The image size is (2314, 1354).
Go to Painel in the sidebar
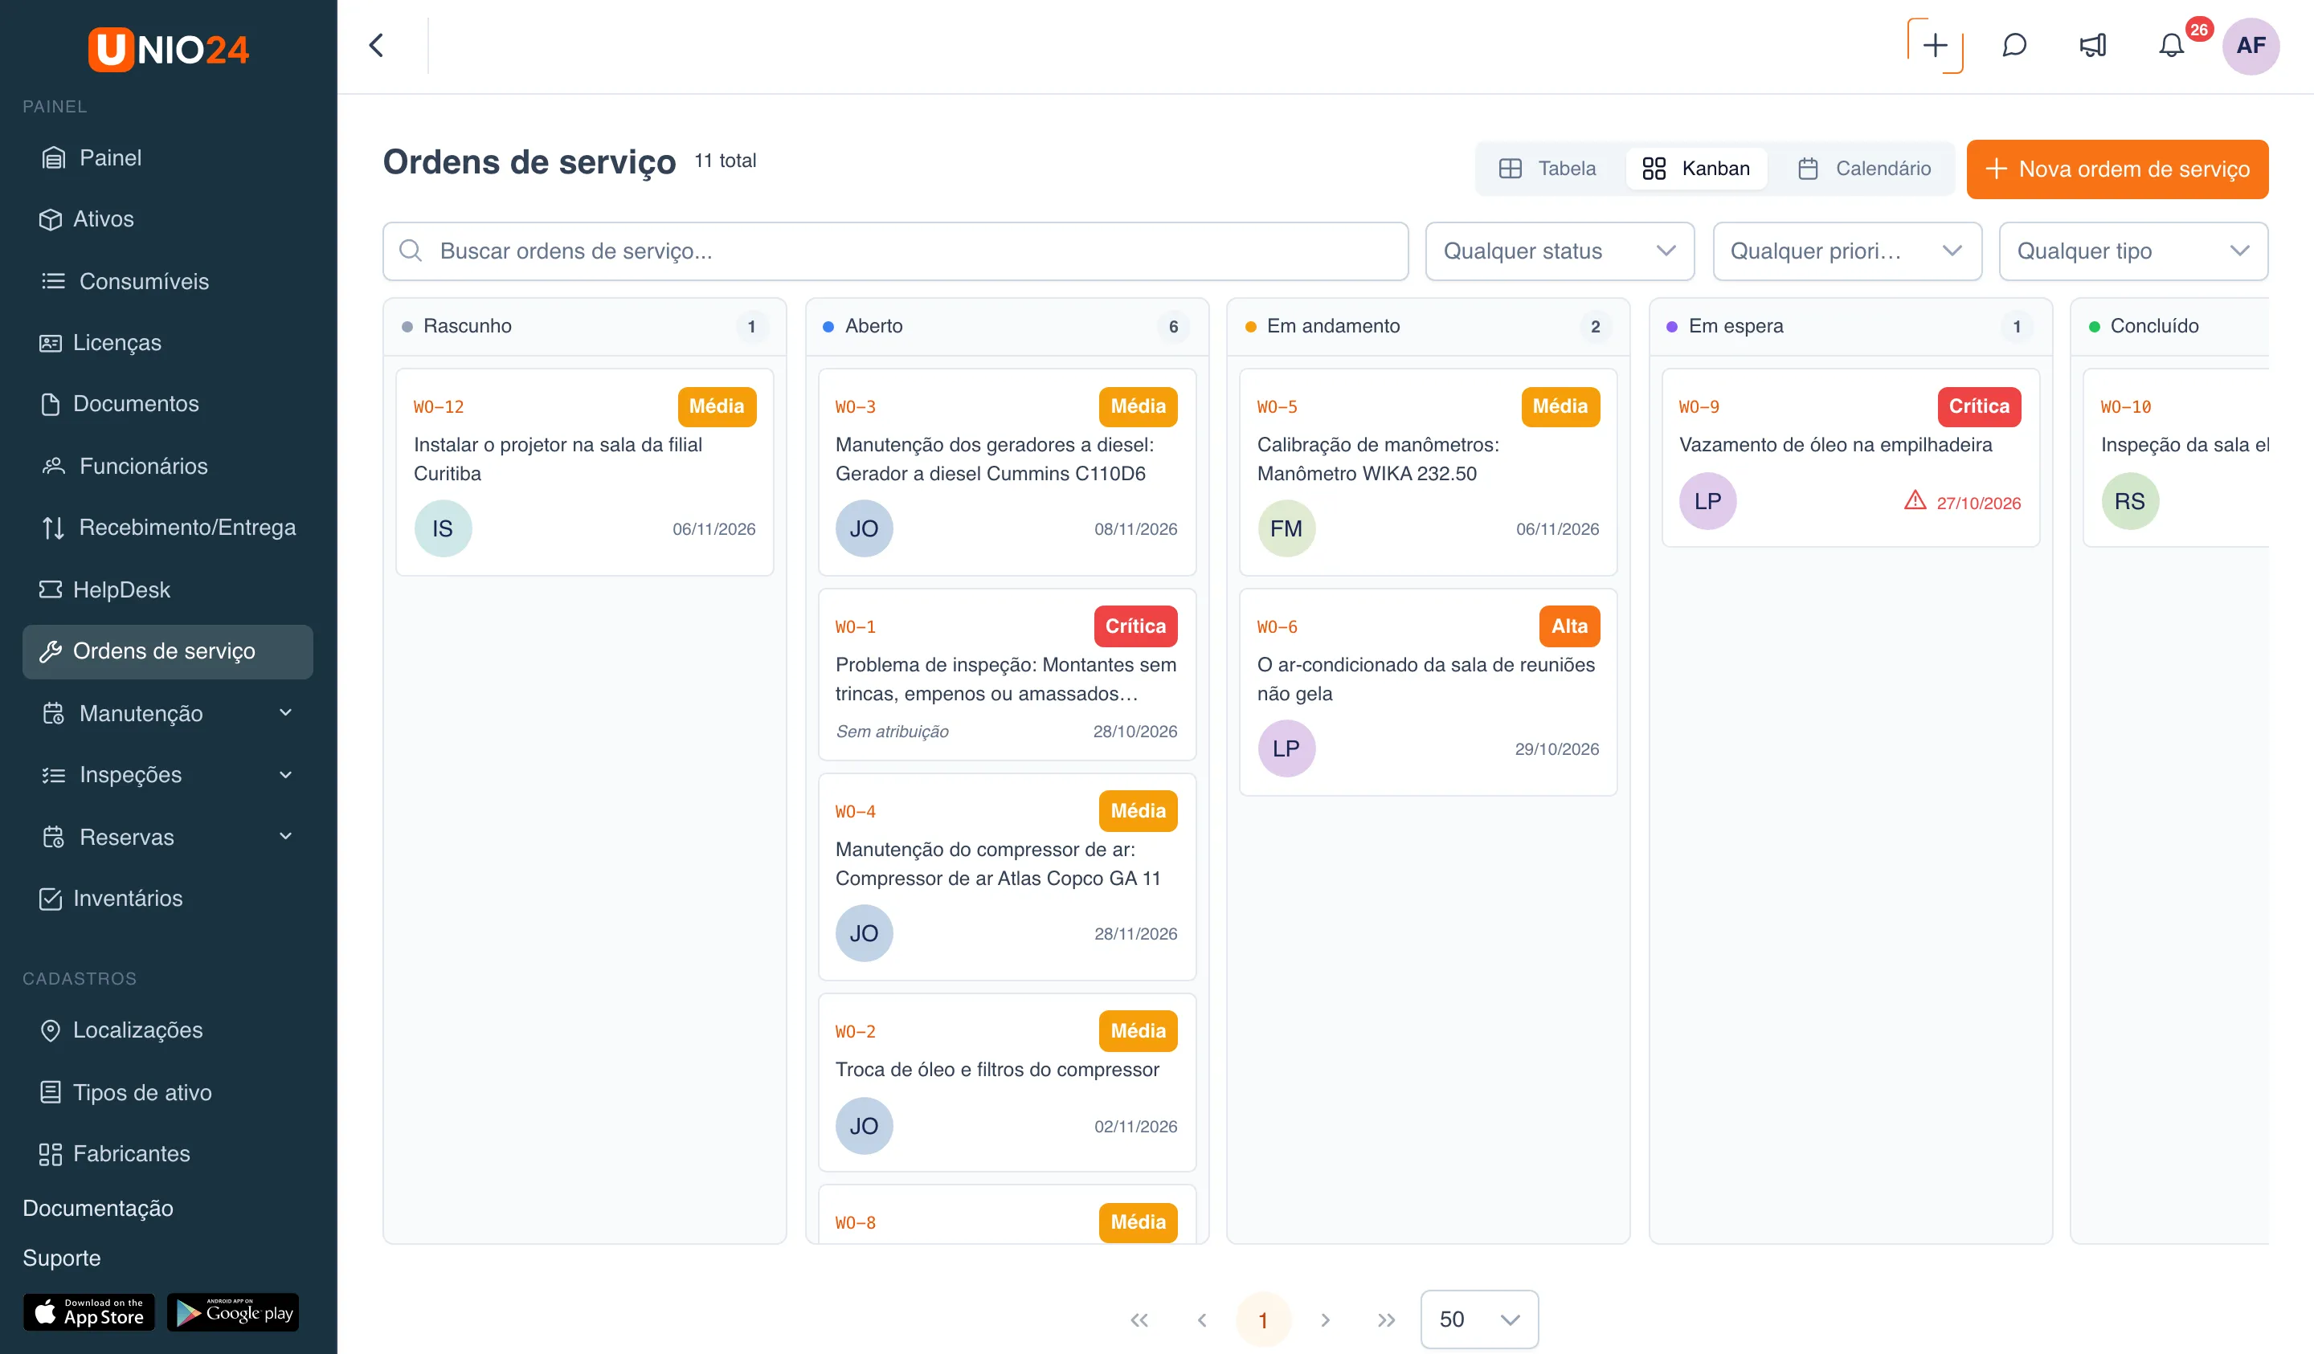pyautogui.click(x=168, y=158)
